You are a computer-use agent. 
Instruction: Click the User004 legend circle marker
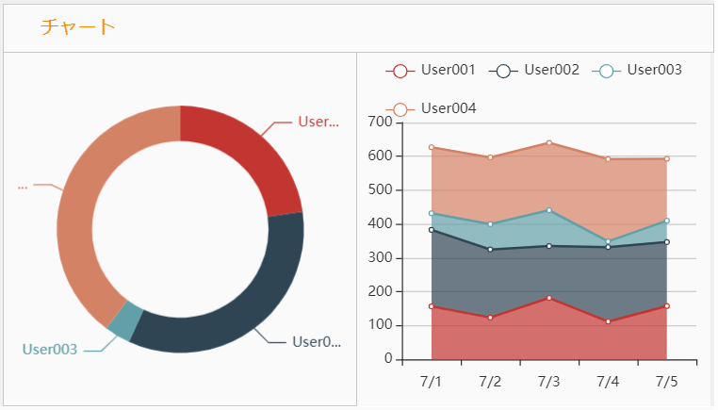point(400,110)
